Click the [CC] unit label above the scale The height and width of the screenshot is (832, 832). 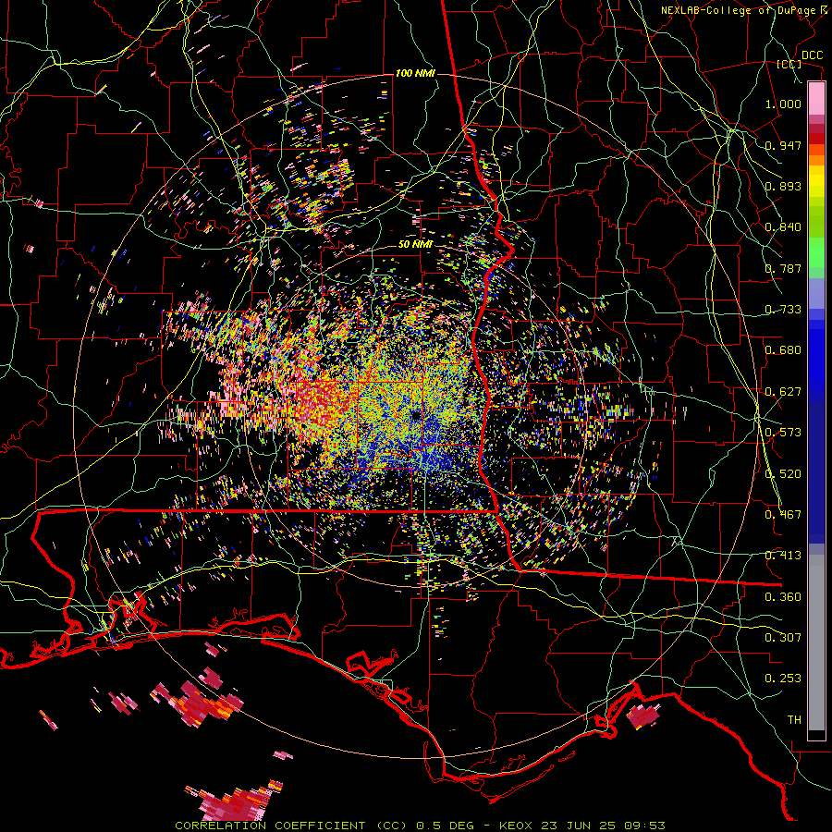click(789, 64)
